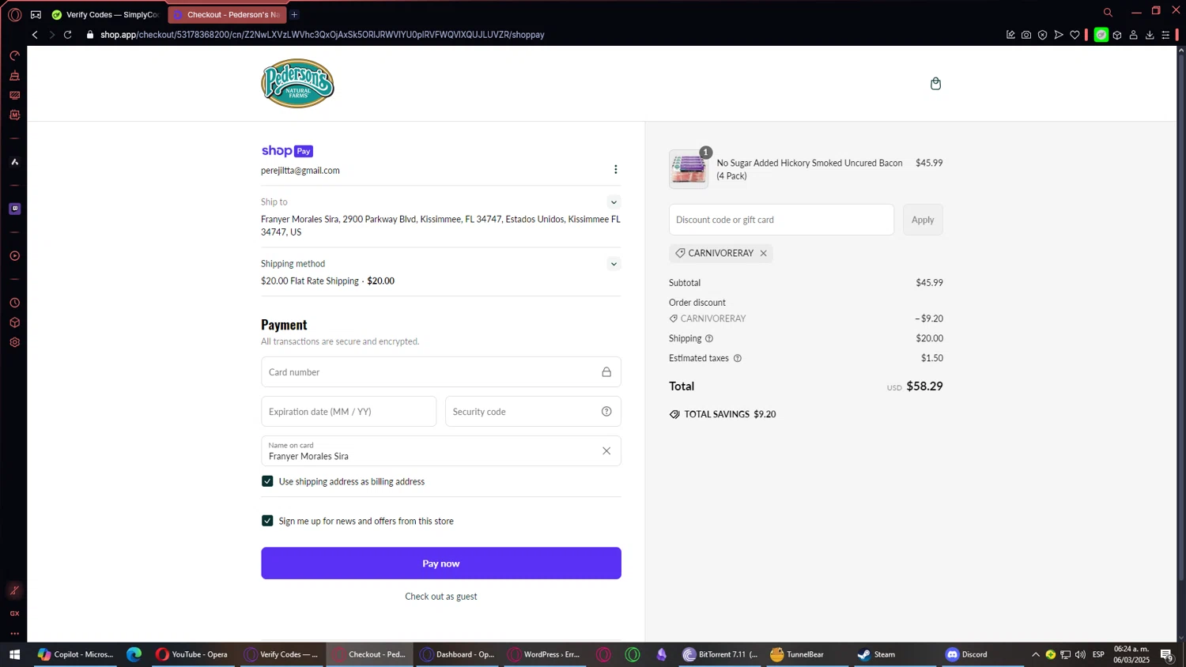Click the Pederson's Natural Farms logo
Image resolution: width=1186 pixels, height=667 pixels.
[x=297, y=84]
